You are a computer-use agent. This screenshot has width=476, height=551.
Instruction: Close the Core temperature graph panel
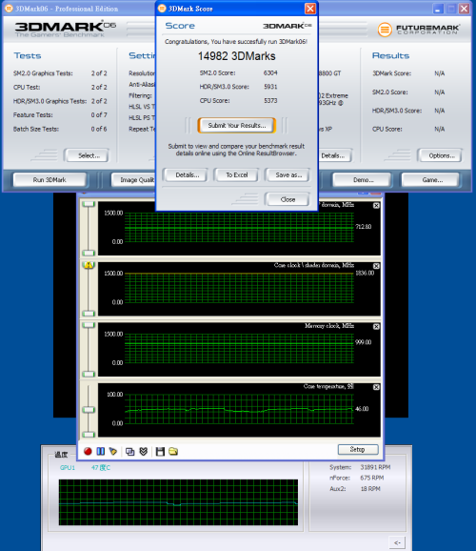coord(376,387)
